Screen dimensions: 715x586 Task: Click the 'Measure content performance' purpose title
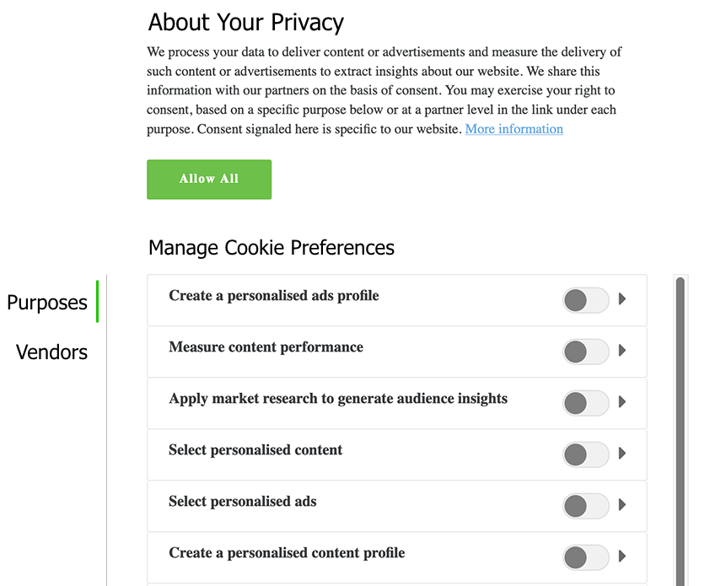[266, 347]
